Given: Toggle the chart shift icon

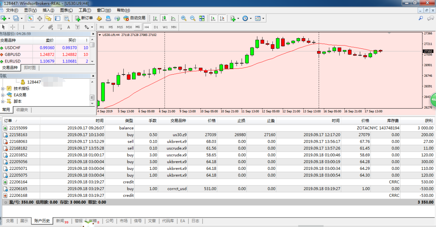Looking at the screenshot, I should tap(222, 18).
